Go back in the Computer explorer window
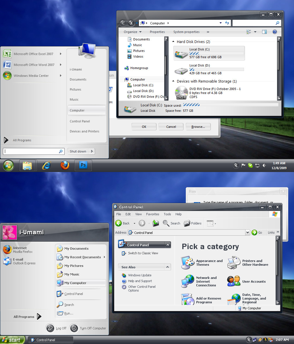 click(x=123, y=23)
